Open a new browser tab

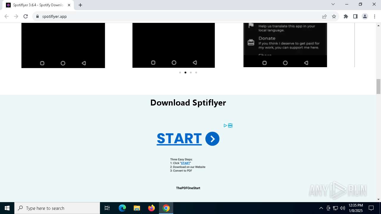[80, 5]
